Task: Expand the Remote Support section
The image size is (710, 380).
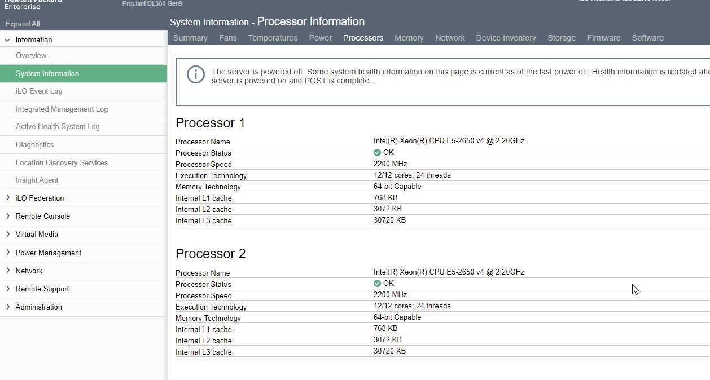Action: click(x=7, y=289)
